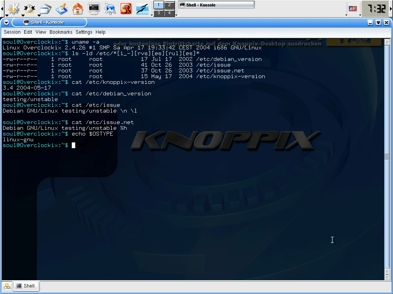Screen dimensions: 393x294
Task: Open the Bookmarks menu
Action: pos(61,32)
